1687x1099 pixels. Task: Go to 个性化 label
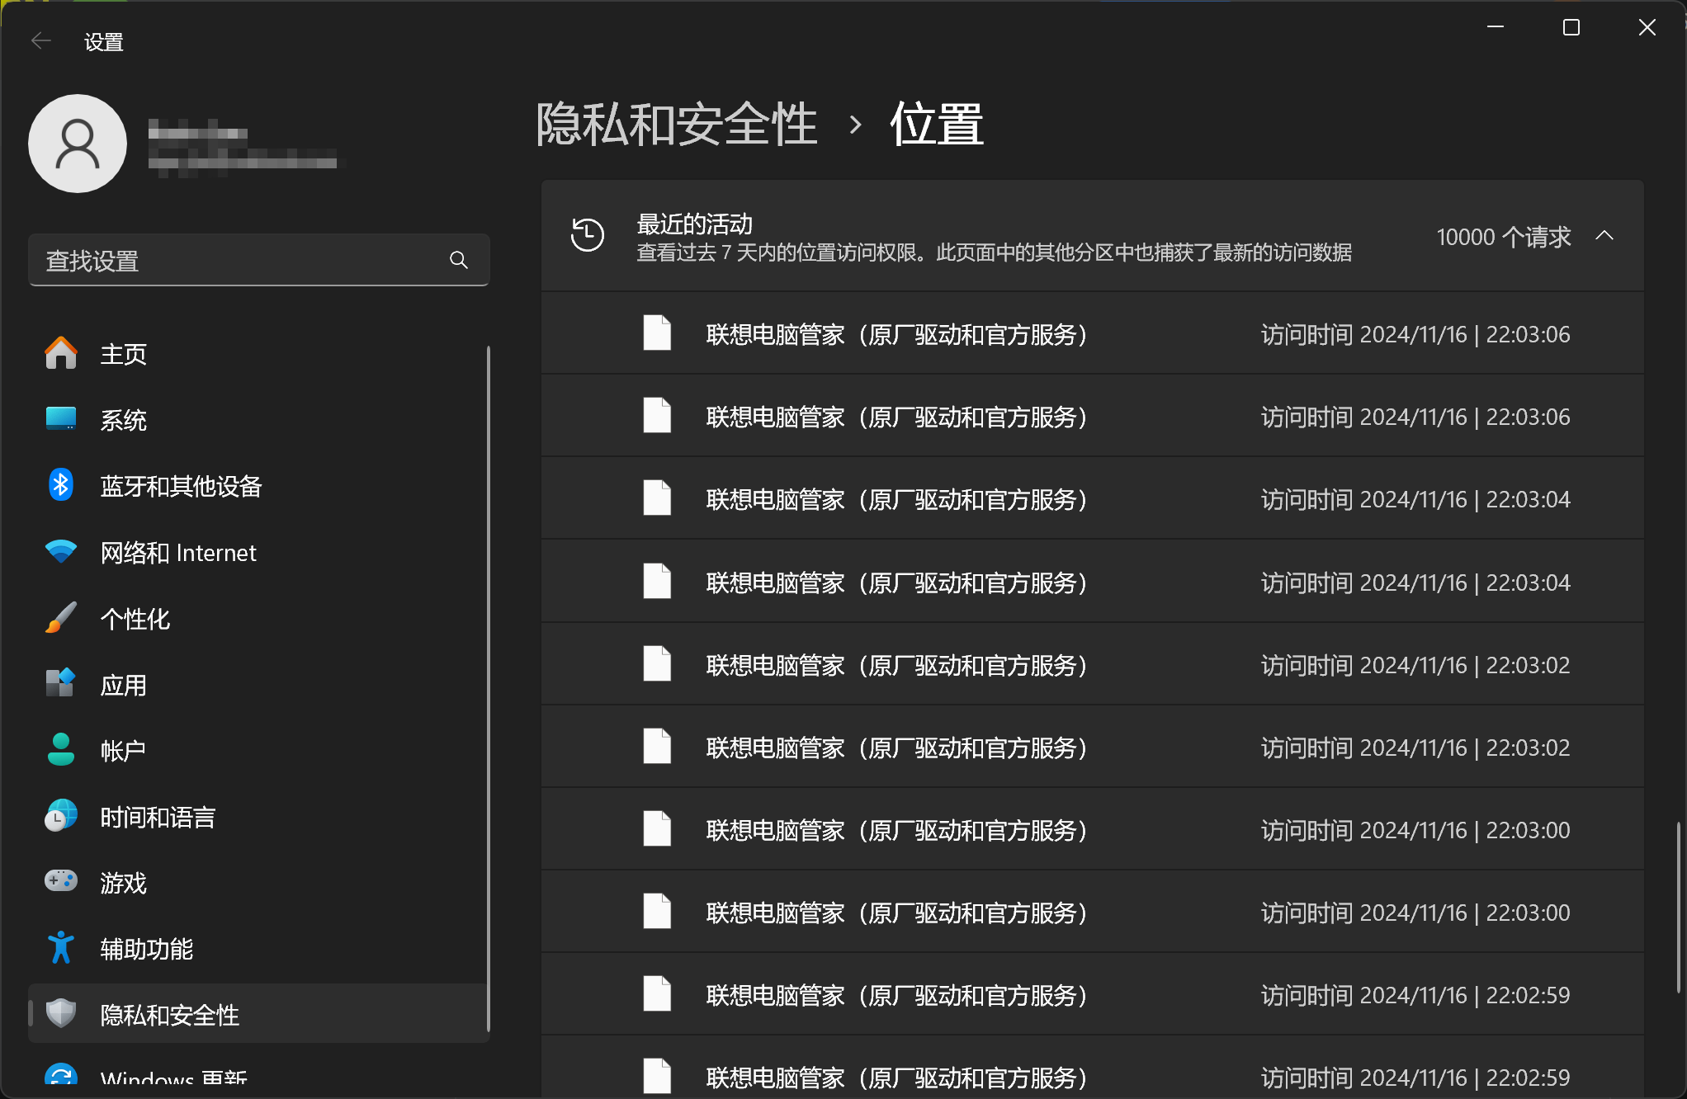[135, 619]
